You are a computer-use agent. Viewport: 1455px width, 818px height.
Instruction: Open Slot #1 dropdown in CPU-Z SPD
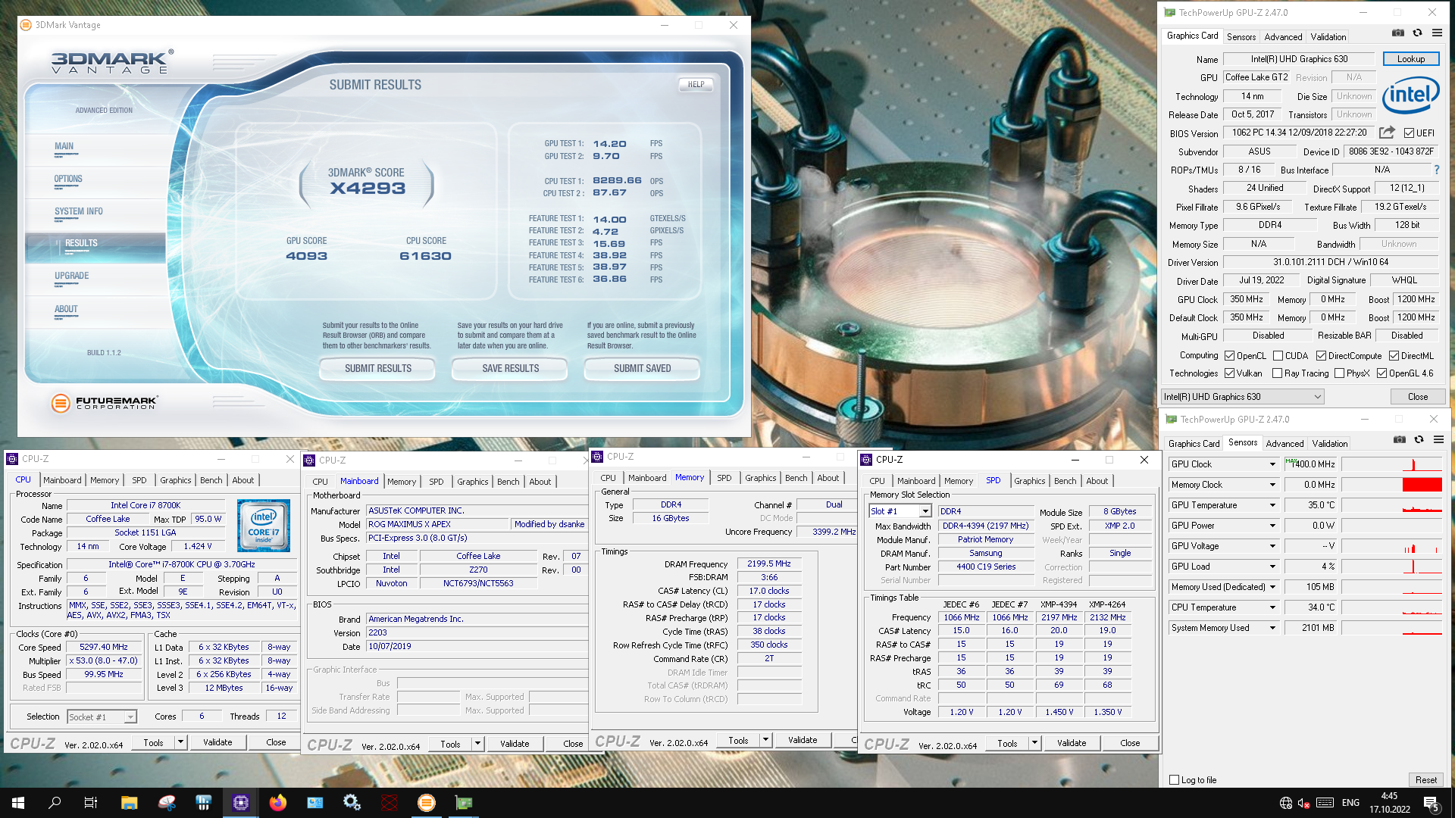coord(900,511)
